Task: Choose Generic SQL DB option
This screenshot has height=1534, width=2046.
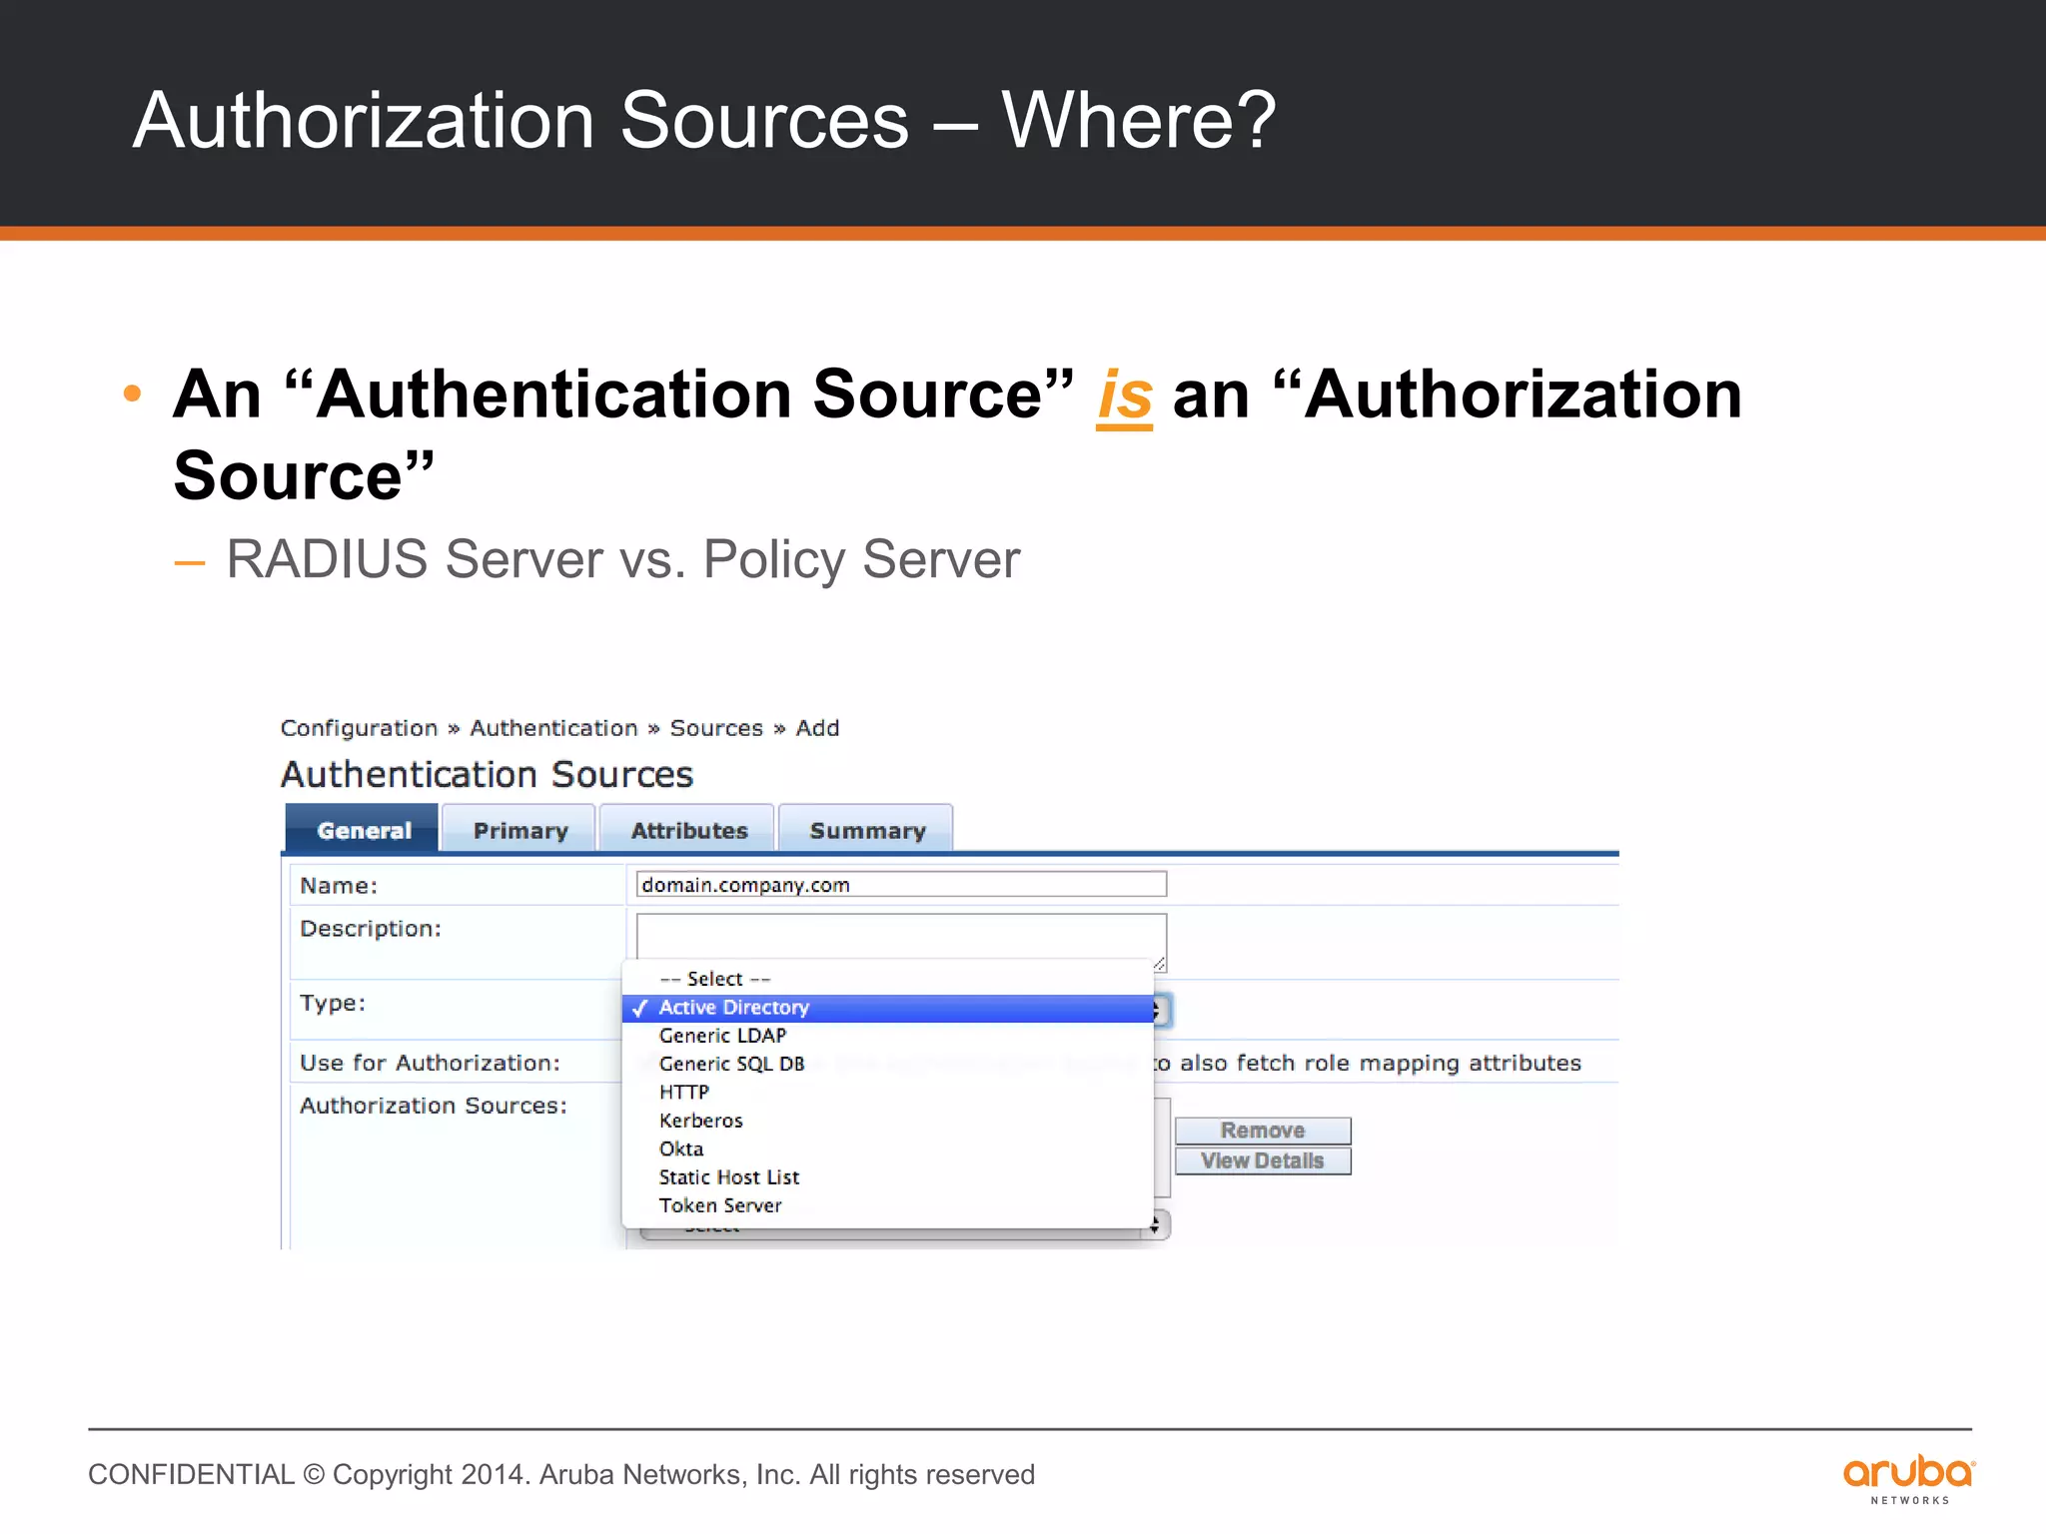Action: coord(888,1064)
